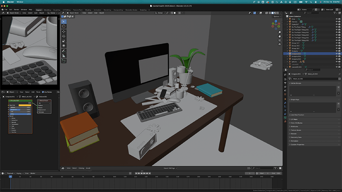Expand the iphone item in outliner
This screenshot has height=192, width=342.
click(287, 61)
